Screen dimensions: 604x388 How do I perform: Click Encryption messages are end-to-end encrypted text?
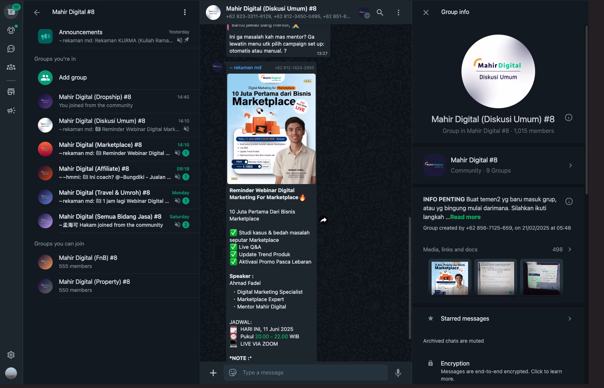click(501, 375)
